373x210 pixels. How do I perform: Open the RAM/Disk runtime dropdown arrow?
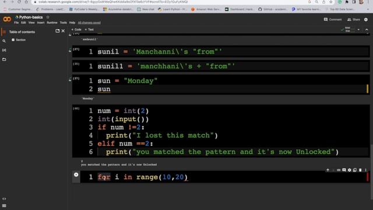pos(358,30)
